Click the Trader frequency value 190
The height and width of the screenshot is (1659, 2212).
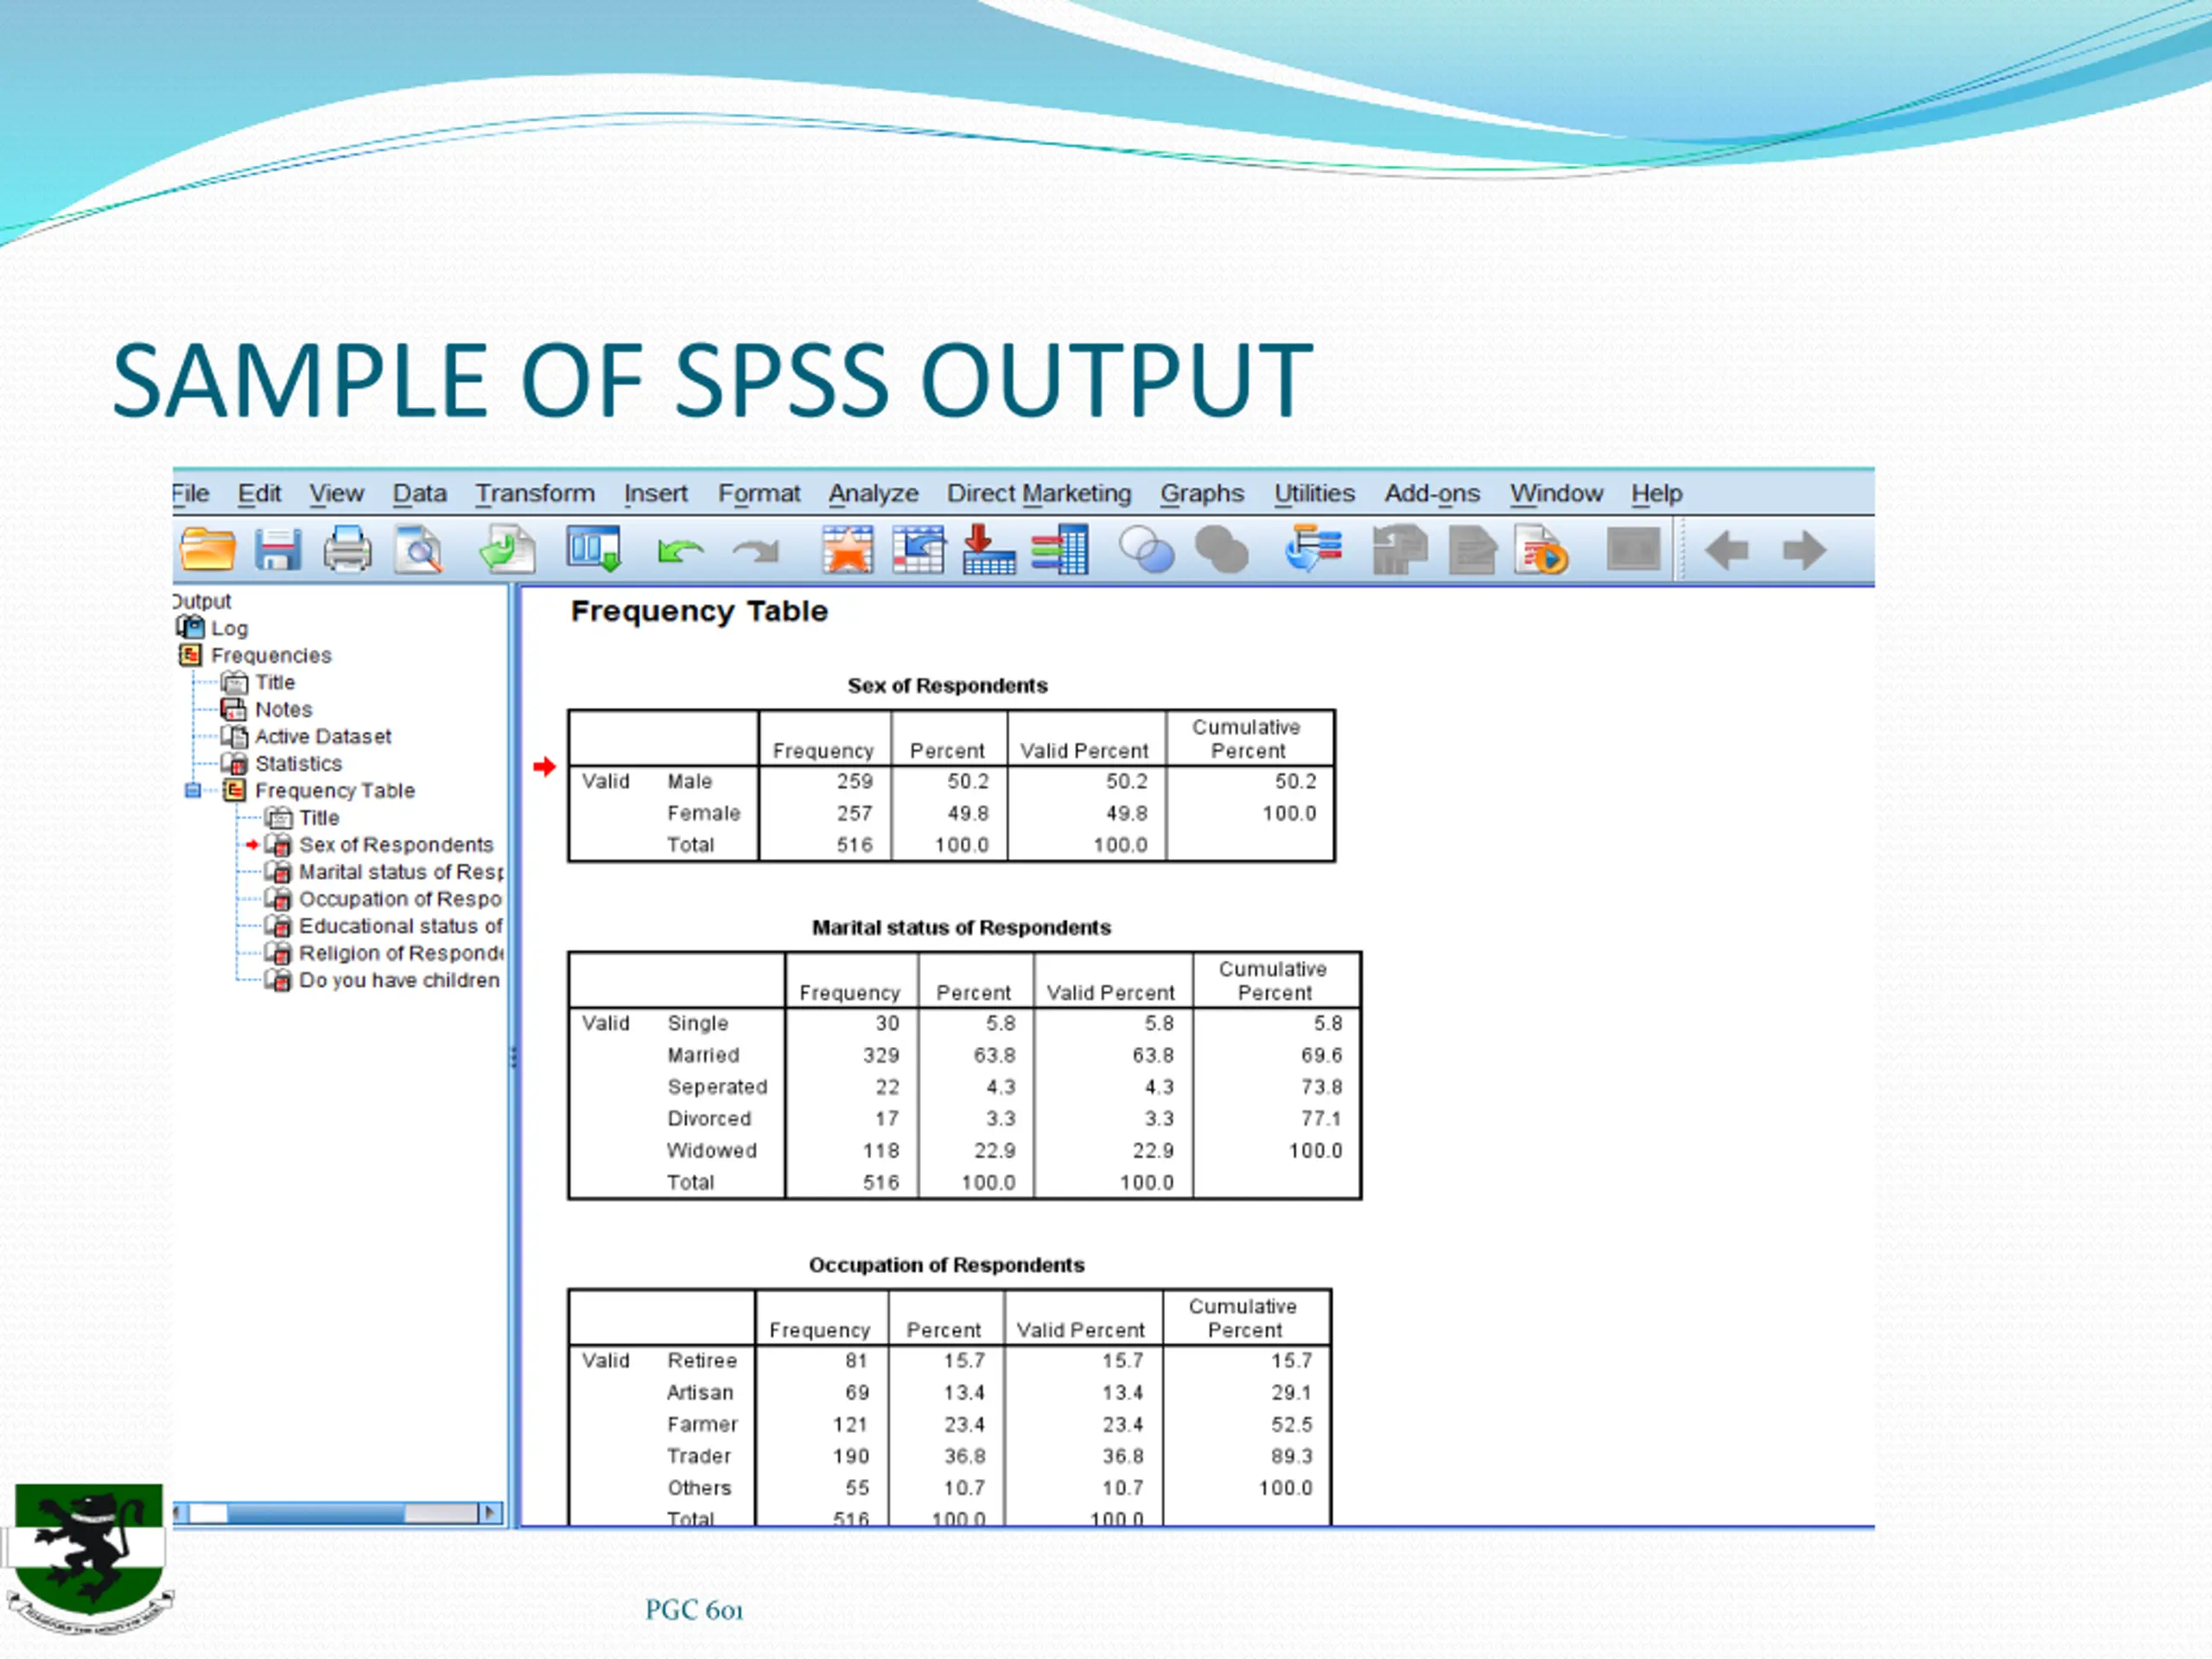[x=851, y=1457]
